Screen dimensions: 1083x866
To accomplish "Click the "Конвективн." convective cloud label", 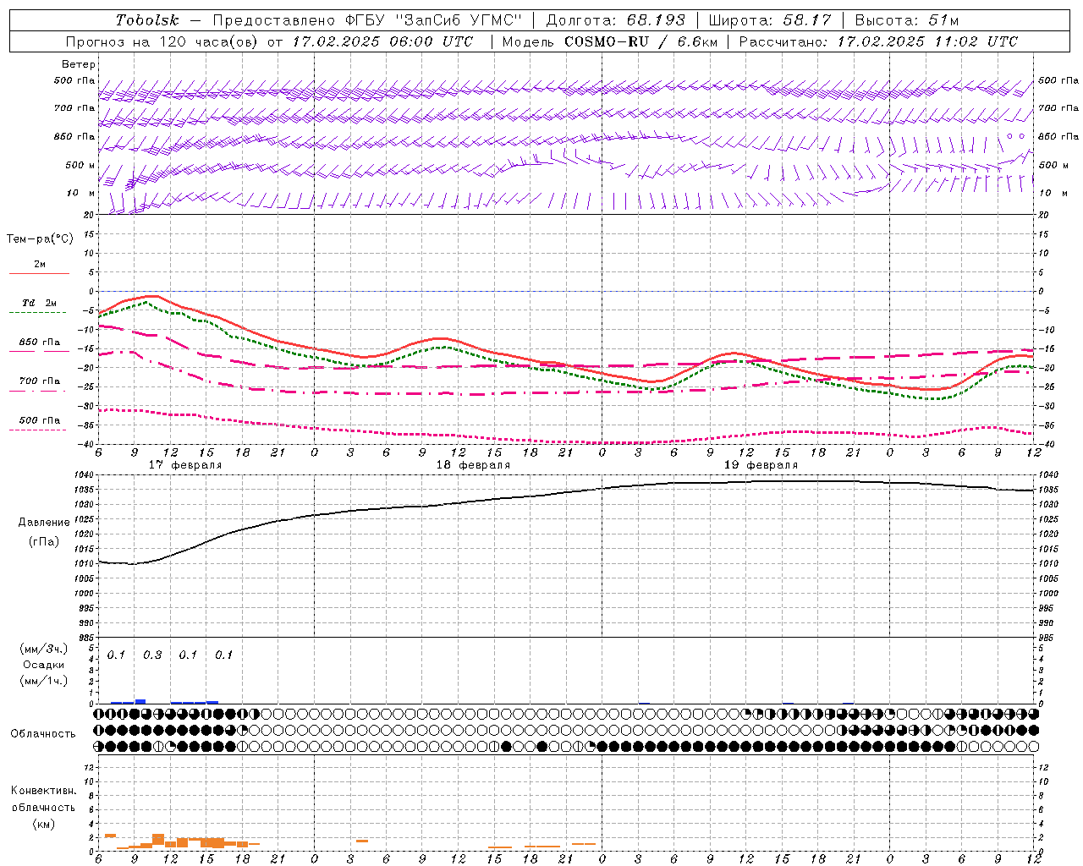I will pyautogui.click(x=43, y=791).
